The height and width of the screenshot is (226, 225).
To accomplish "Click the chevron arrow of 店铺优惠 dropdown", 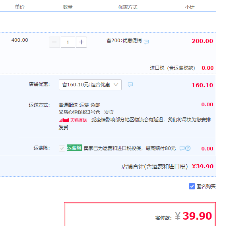I will (116, 84).
